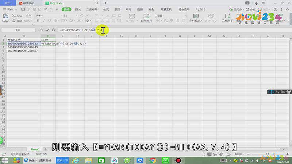
Task: Click the zoom out minus button
Action: tap(248, 154)
